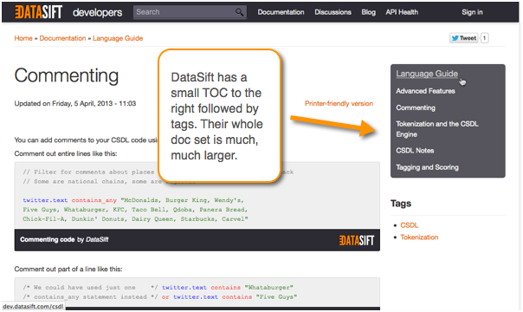Screen dimensions: 523x312
Task: Click the search magnifier icon
Action: [x=239, y=12]
